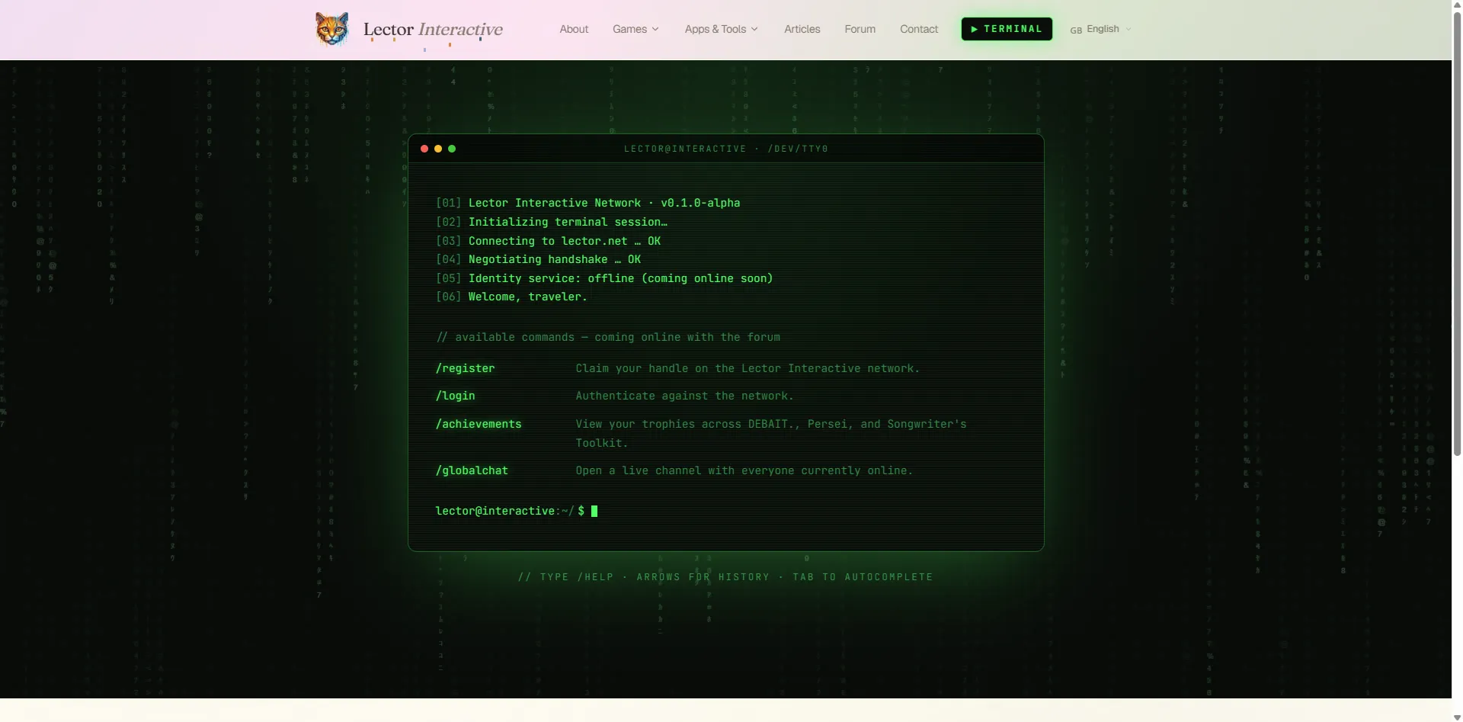1463x722 pixels.
Task: Go to the Articles page
Action: click(x=802, y=29)
